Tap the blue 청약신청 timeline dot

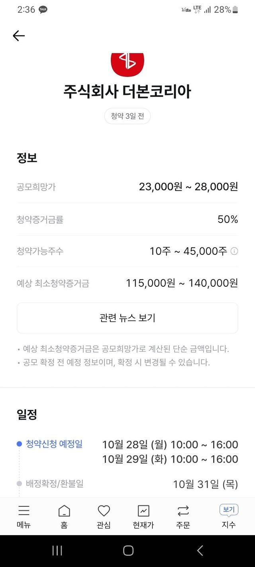pyautogui.click(x=19, y=444)
